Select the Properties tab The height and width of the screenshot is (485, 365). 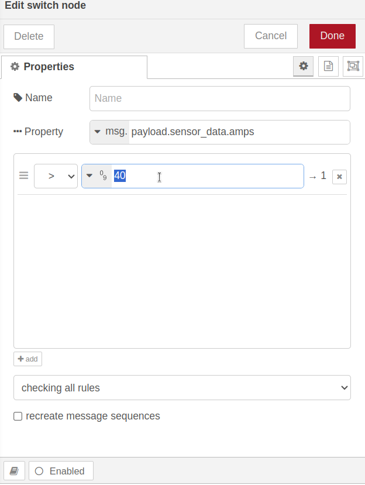(74, 67)
